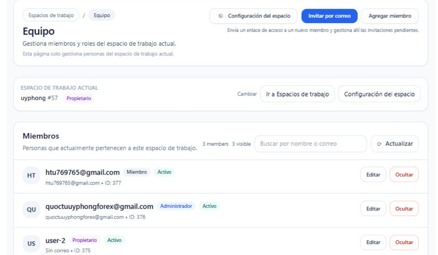The width and height of the screenshot is (438, 255).
Task: Click the Miembros section heading
Action: point(41,136)
